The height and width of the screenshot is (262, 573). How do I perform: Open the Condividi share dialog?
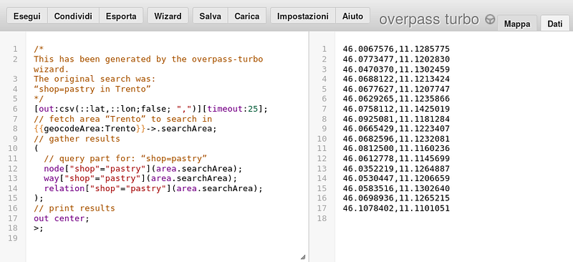pyautogui.click(x=73, y=16)
